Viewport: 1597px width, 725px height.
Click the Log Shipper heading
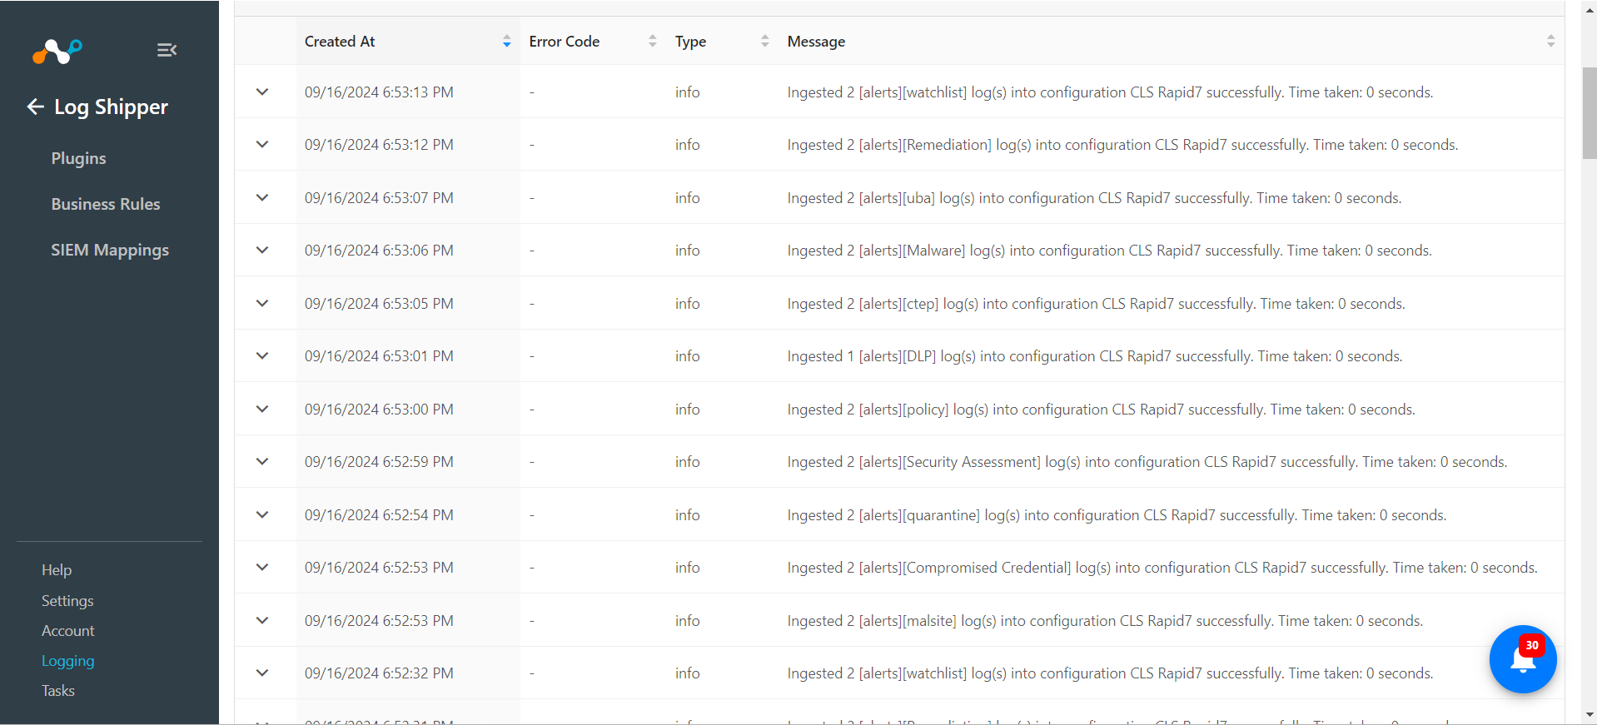click(111, 107)
